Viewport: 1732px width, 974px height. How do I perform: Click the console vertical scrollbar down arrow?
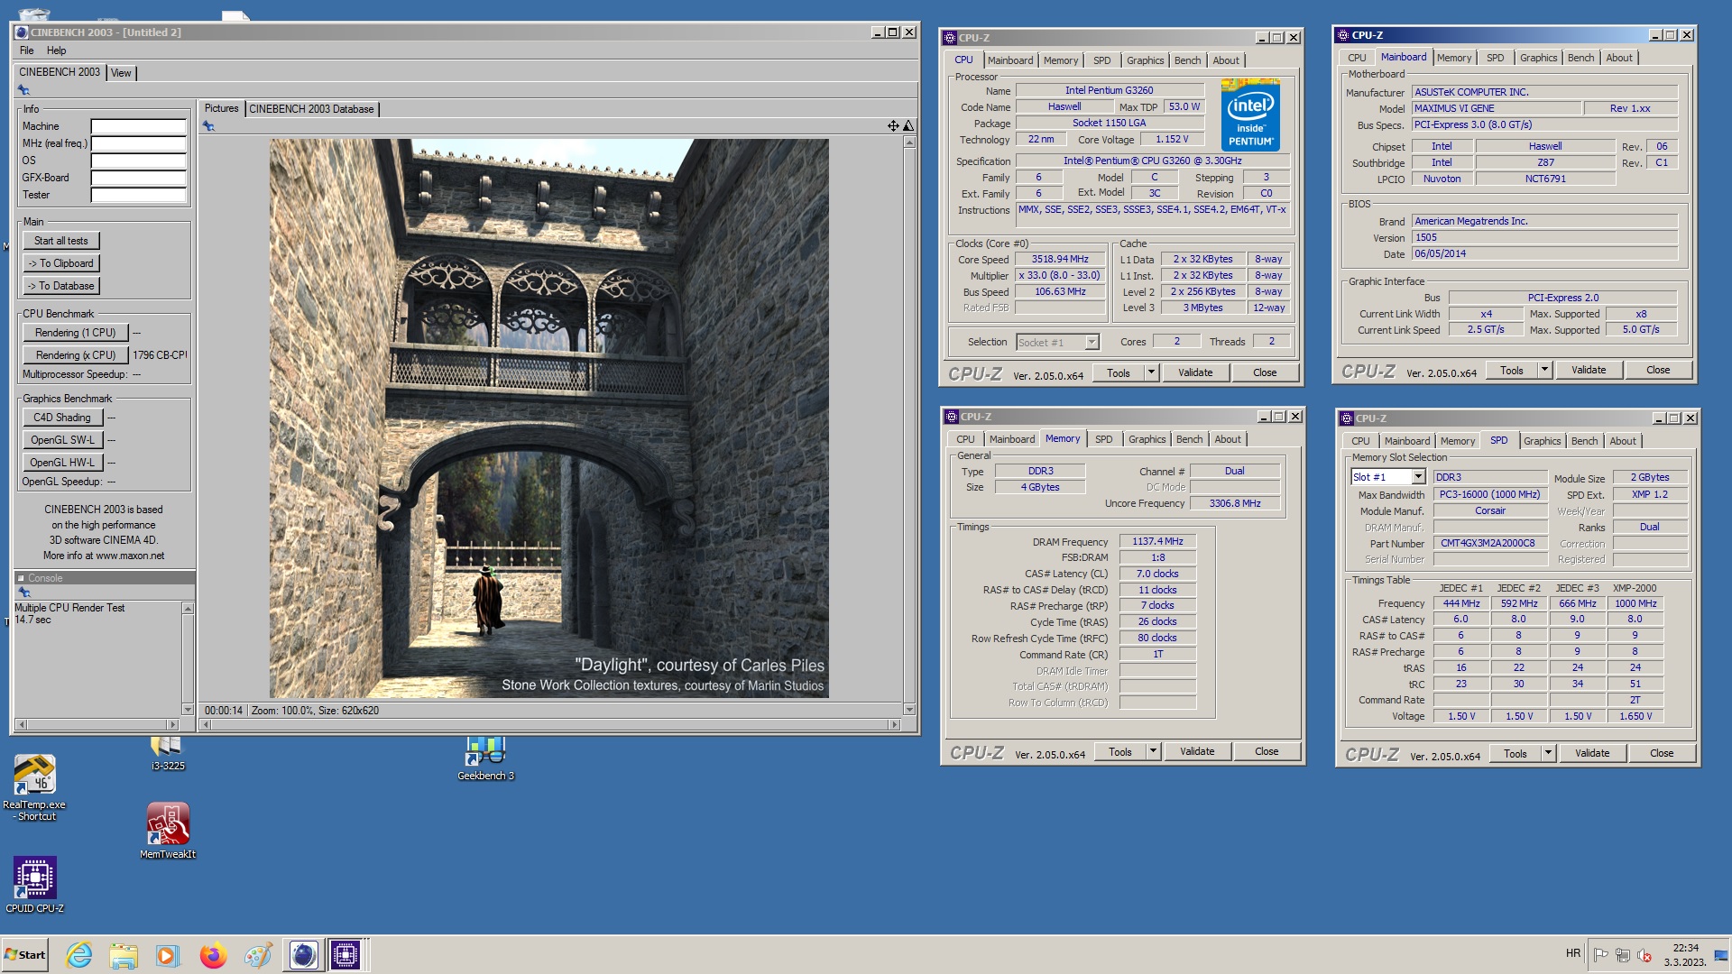[188, 710]
